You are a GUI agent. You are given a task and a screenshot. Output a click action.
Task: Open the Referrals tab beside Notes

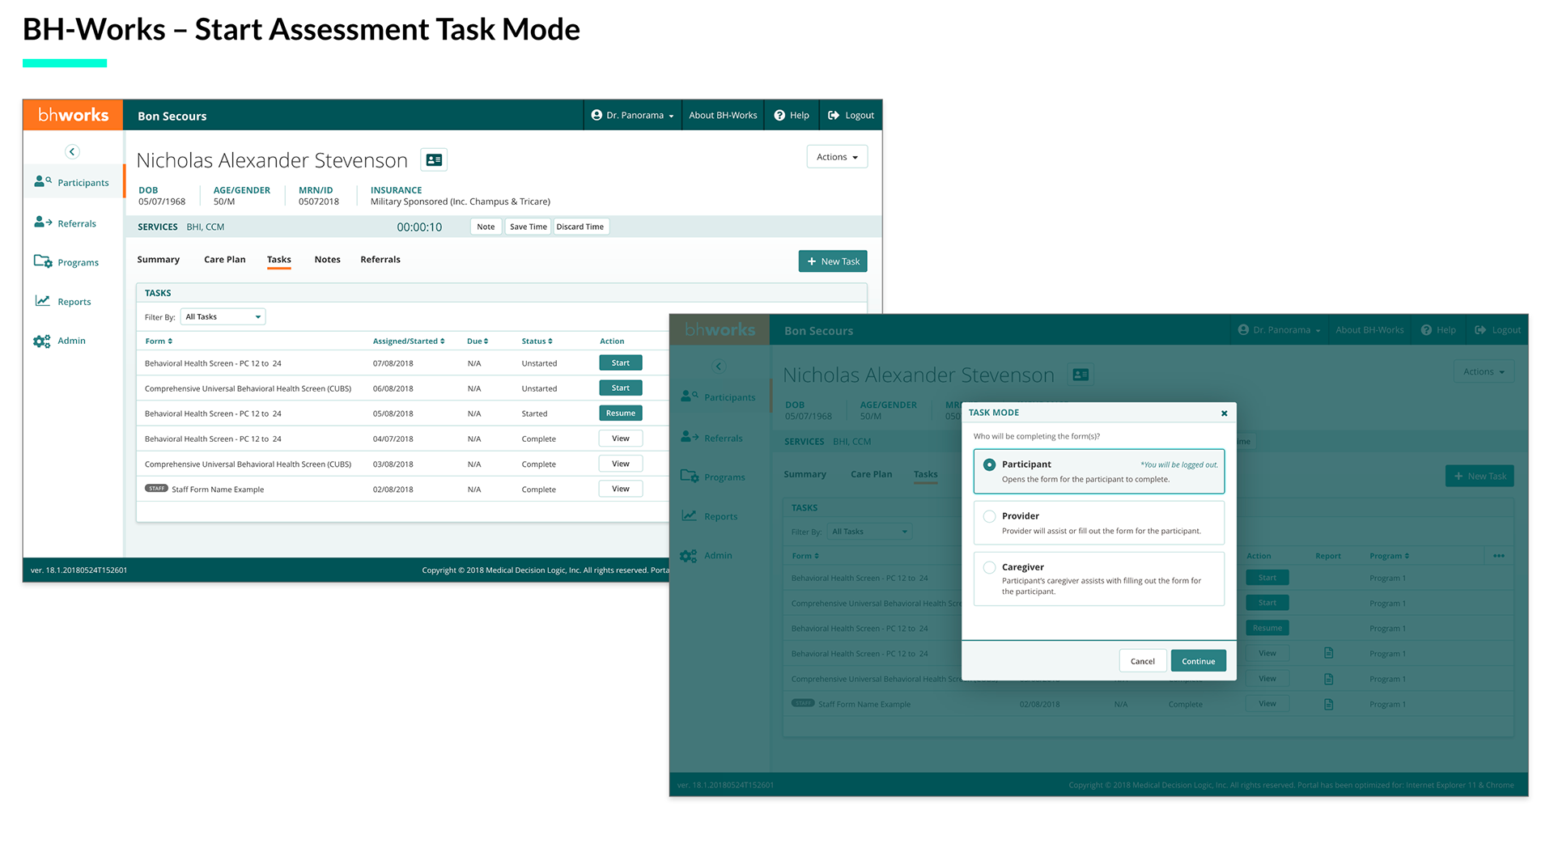click(380, 260)
